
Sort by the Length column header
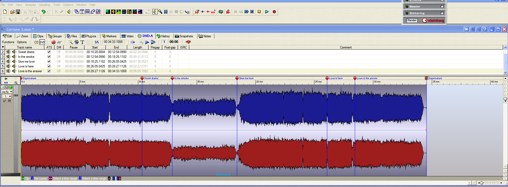click(x=138, y=47)
